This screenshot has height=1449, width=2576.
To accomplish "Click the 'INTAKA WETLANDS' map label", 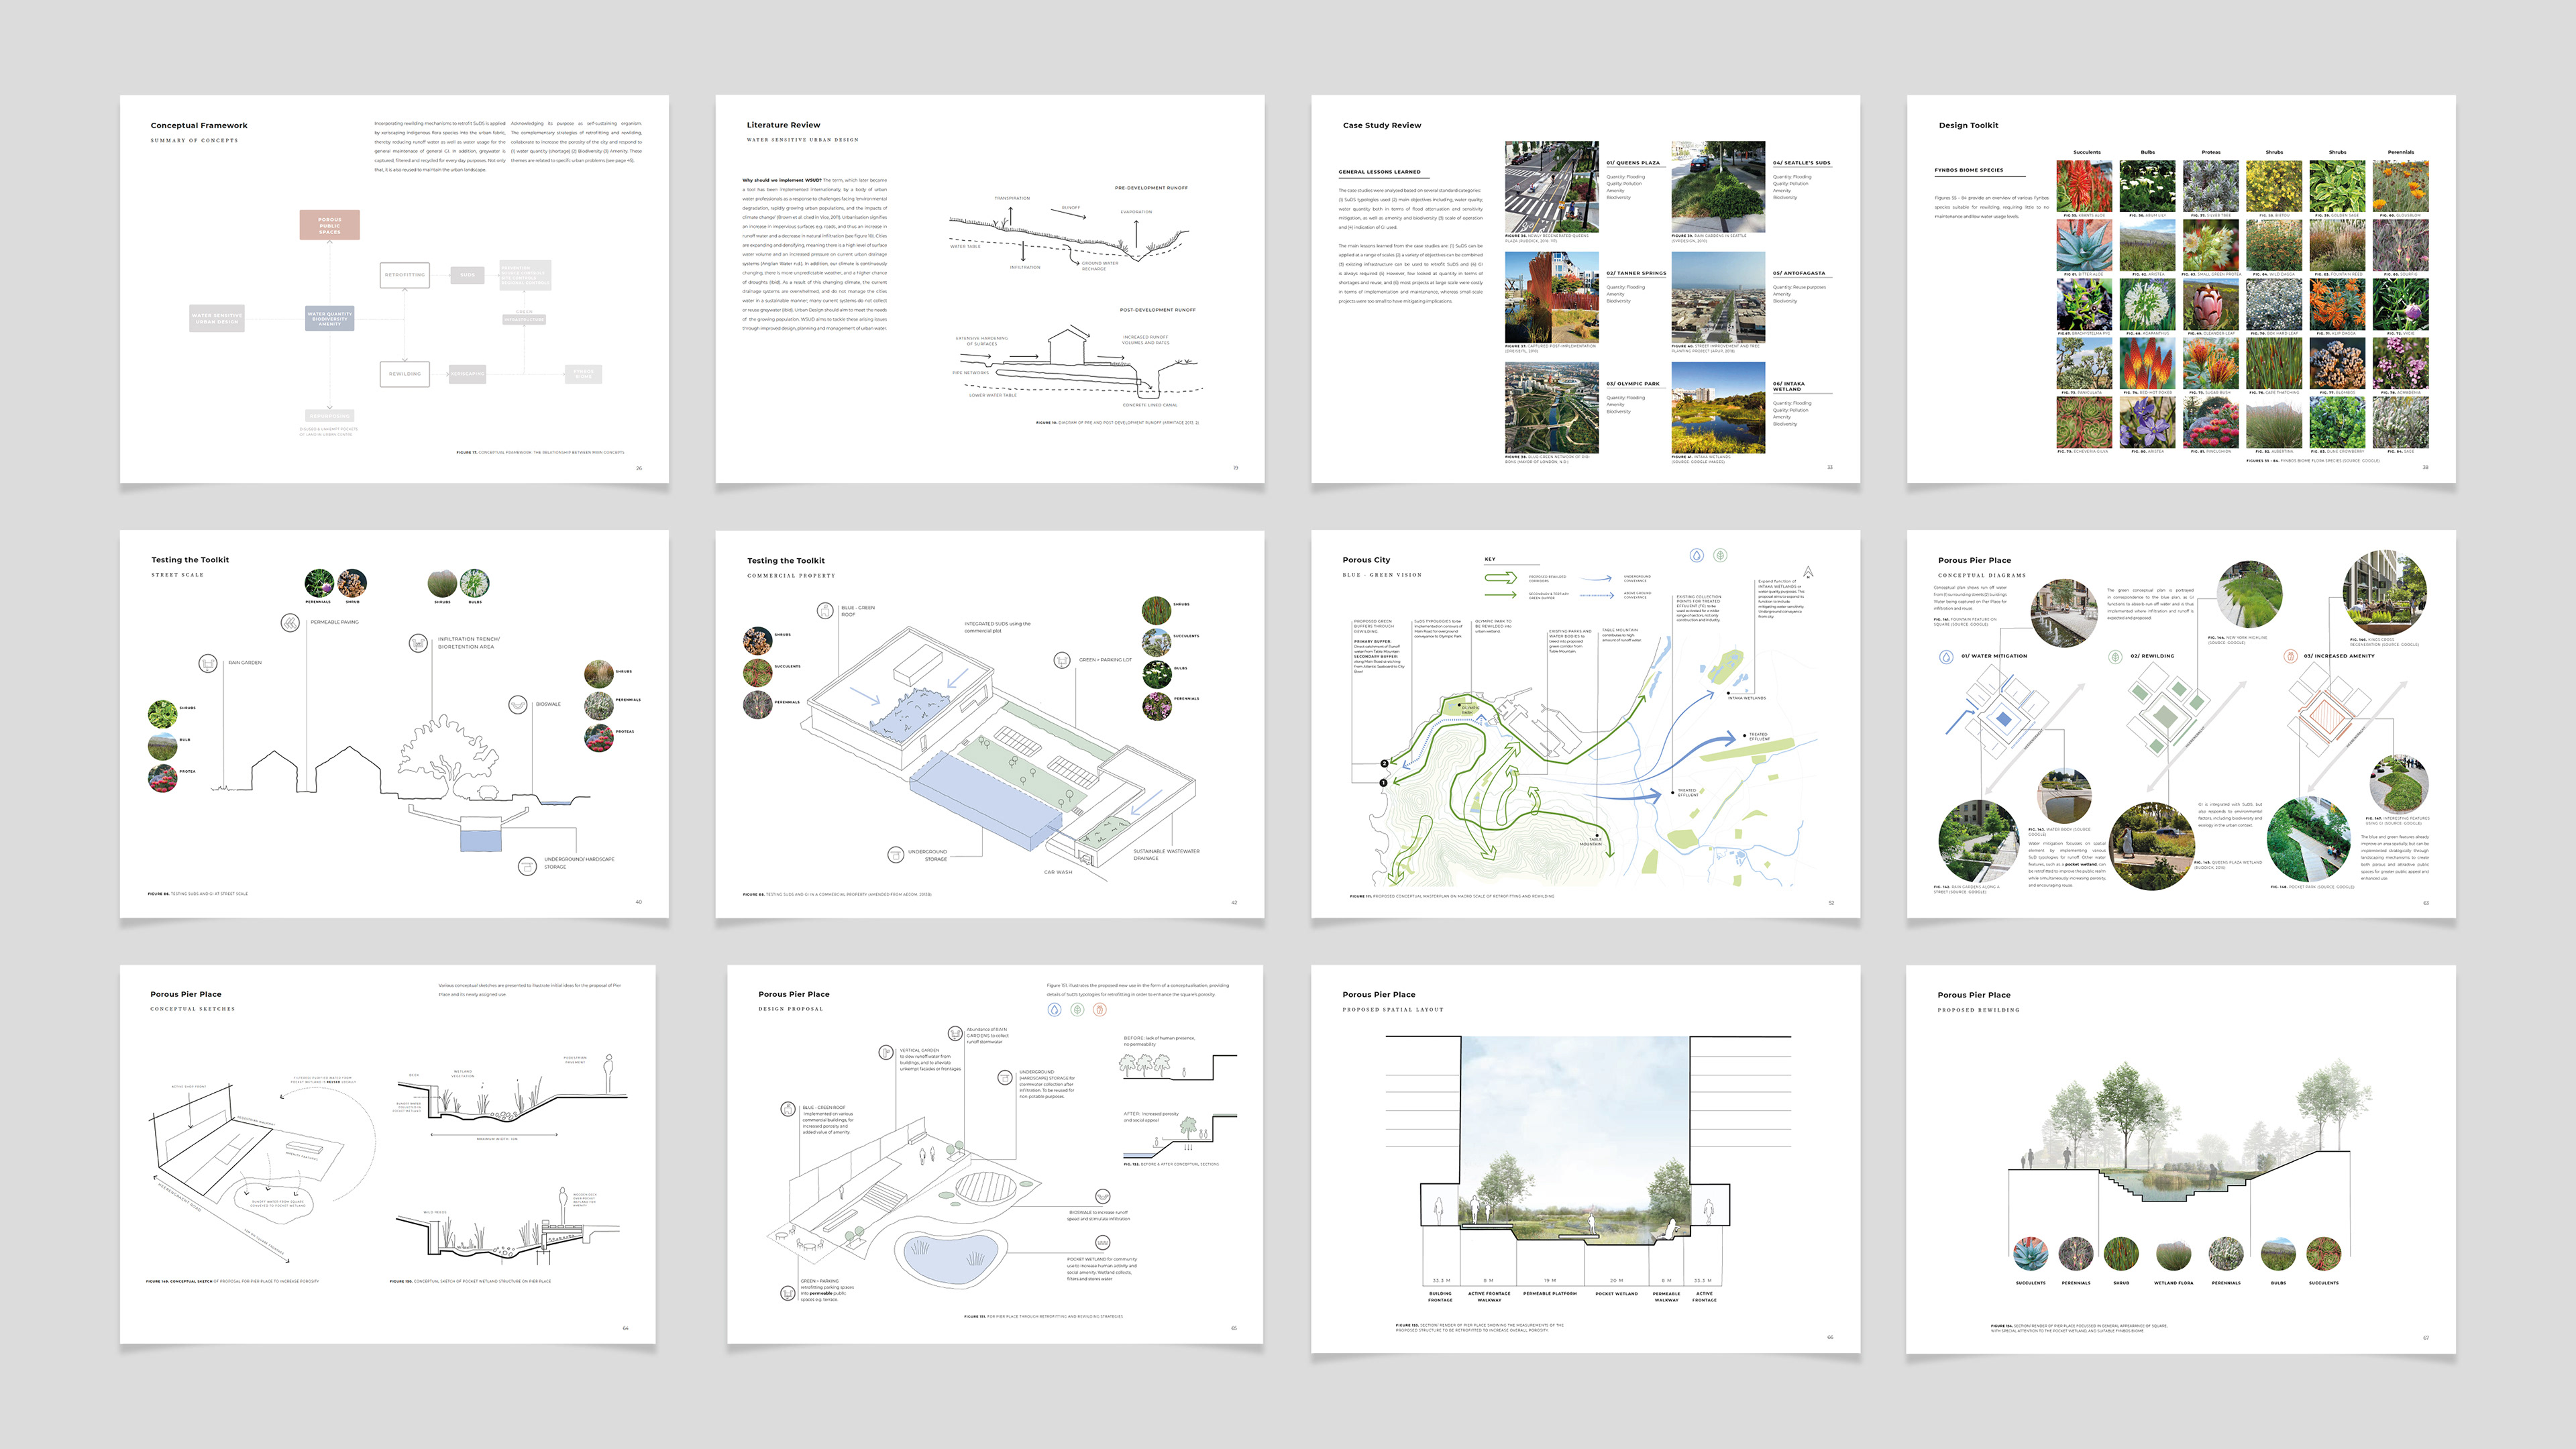I will [x=1747, y=698].
